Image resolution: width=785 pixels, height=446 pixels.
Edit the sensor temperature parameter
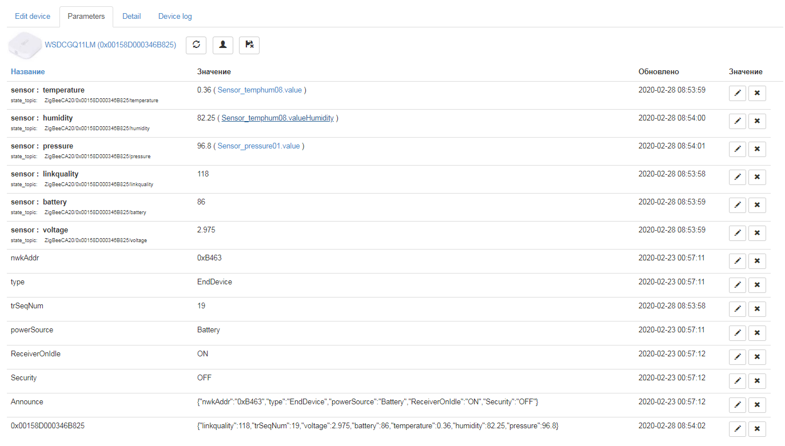(738, 93)
